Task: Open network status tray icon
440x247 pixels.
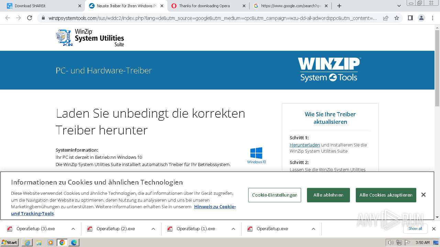Action: 399,243
